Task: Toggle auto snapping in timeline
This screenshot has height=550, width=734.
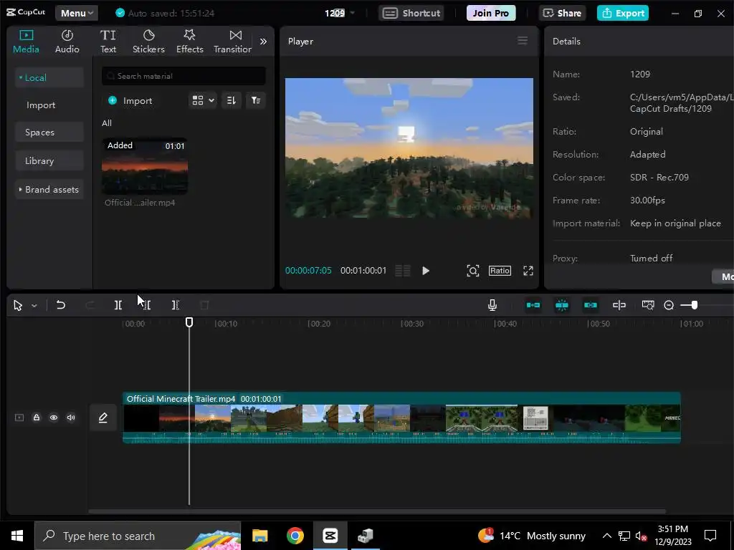Action: [x=562, y=305]
